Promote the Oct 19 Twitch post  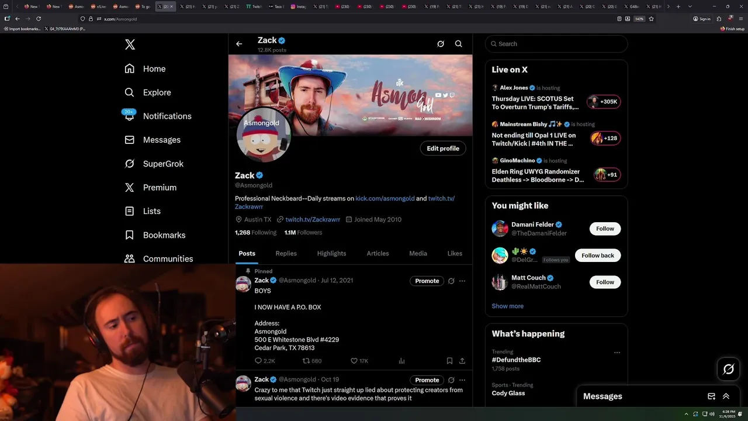pos(427,380)
